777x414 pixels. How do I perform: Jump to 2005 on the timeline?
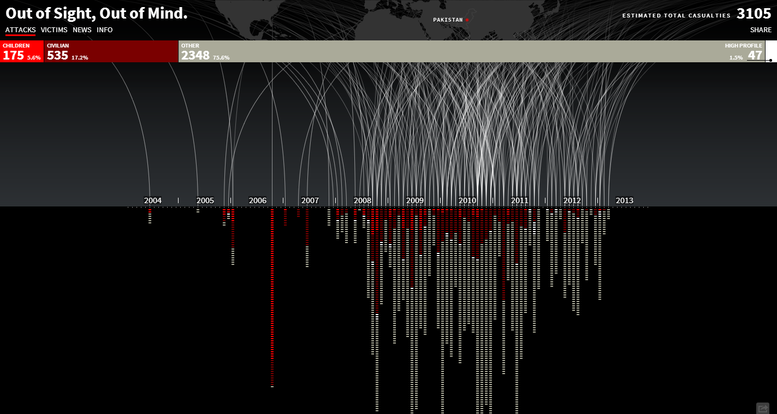205,200
